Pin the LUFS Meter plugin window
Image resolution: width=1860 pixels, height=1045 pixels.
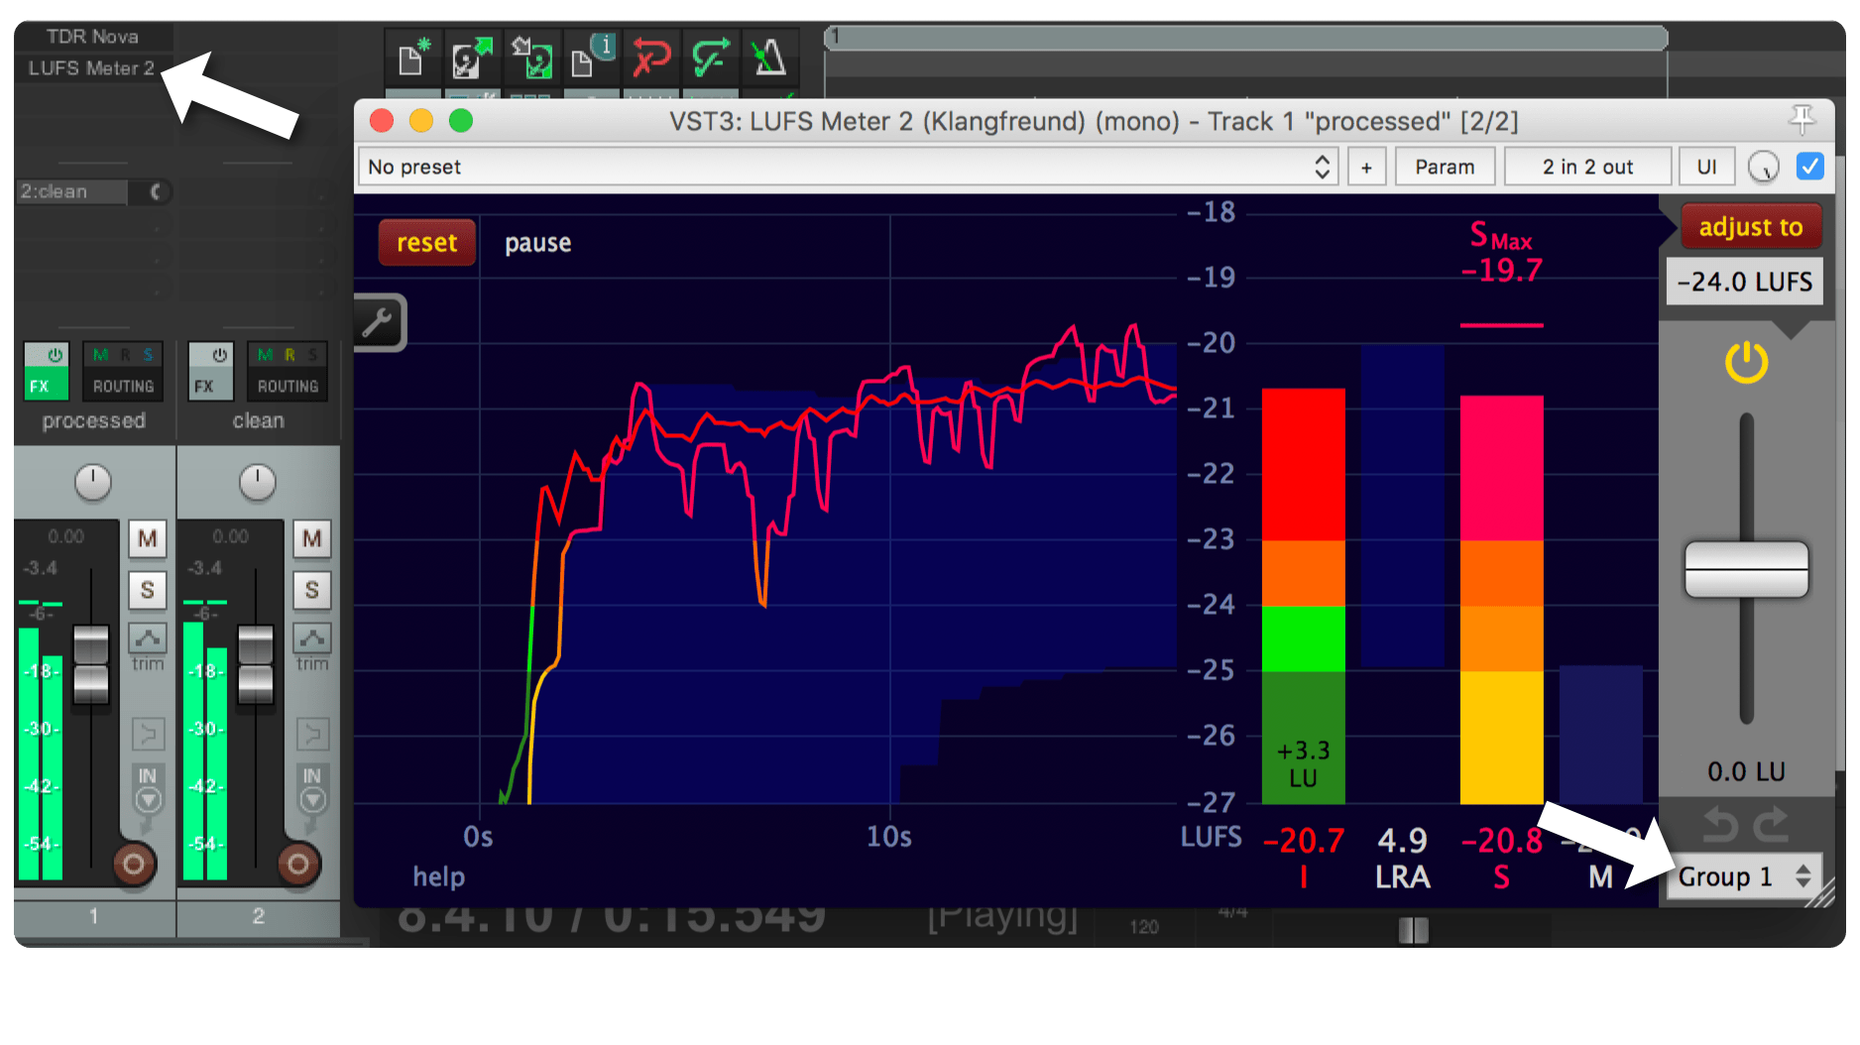1802,120
